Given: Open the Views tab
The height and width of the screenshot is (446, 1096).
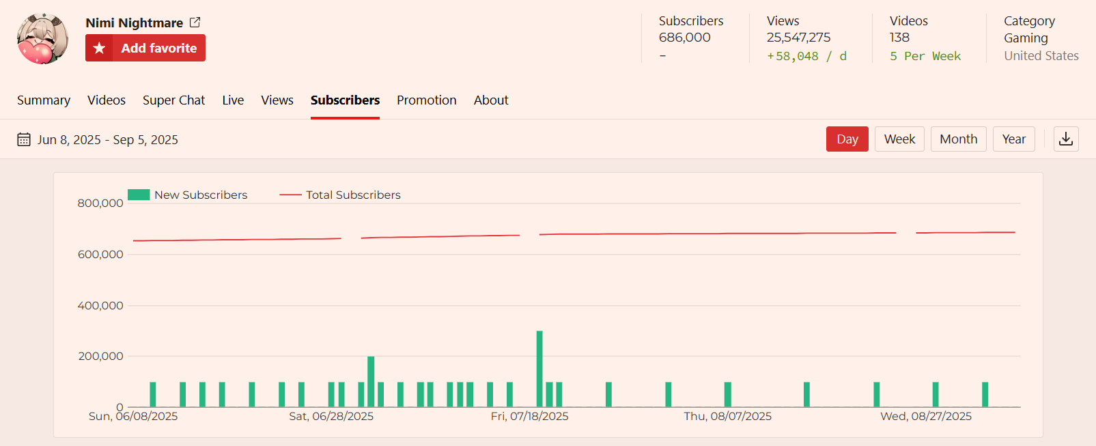Looking at the screenshot, I should coord(277,100).
